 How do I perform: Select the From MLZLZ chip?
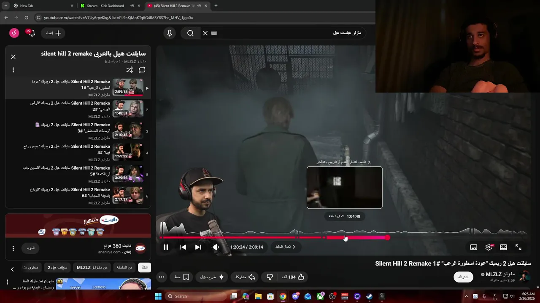click(92, 267)
